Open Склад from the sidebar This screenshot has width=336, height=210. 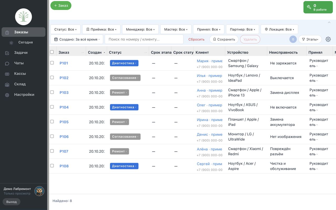tap(20, 84)
